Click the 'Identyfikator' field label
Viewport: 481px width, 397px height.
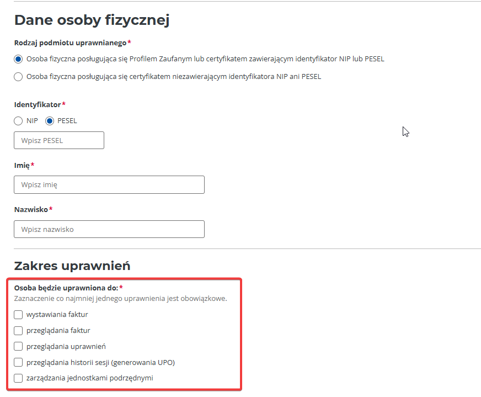37,104
